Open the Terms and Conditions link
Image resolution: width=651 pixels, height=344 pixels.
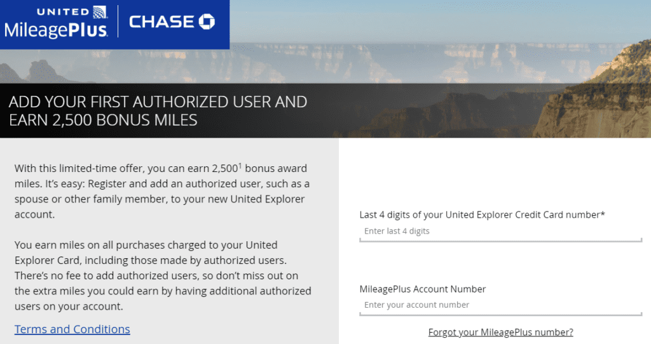tap(72, 329)
